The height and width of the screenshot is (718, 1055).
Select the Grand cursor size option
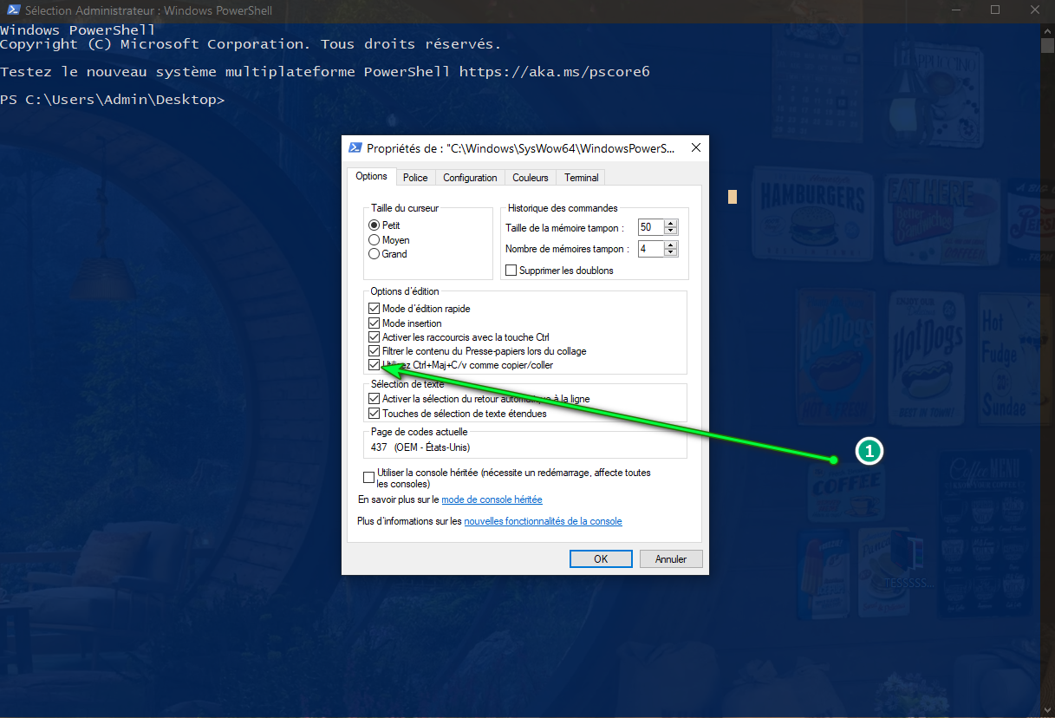[x=374, y=254]
